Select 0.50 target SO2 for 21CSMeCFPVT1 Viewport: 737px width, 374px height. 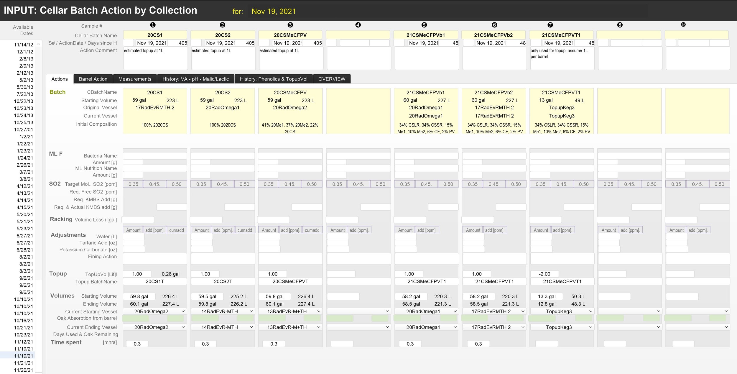[x=584, y=184]
